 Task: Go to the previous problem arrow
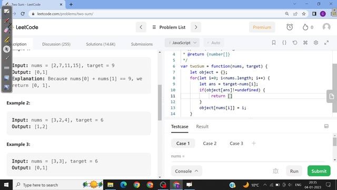pyautogui.click(x=141, y=27)
